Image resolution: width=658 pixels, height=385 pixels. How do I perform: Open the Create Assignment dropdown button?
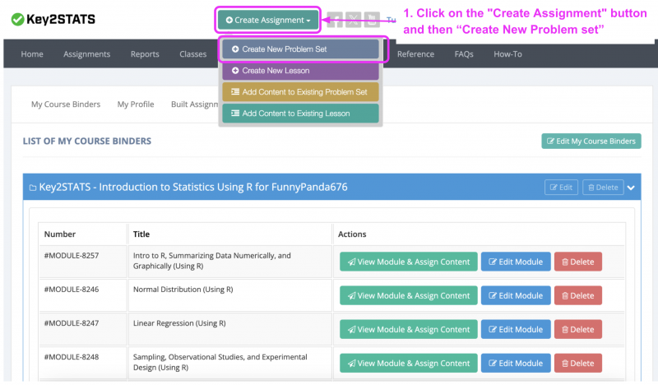[268, 20]
